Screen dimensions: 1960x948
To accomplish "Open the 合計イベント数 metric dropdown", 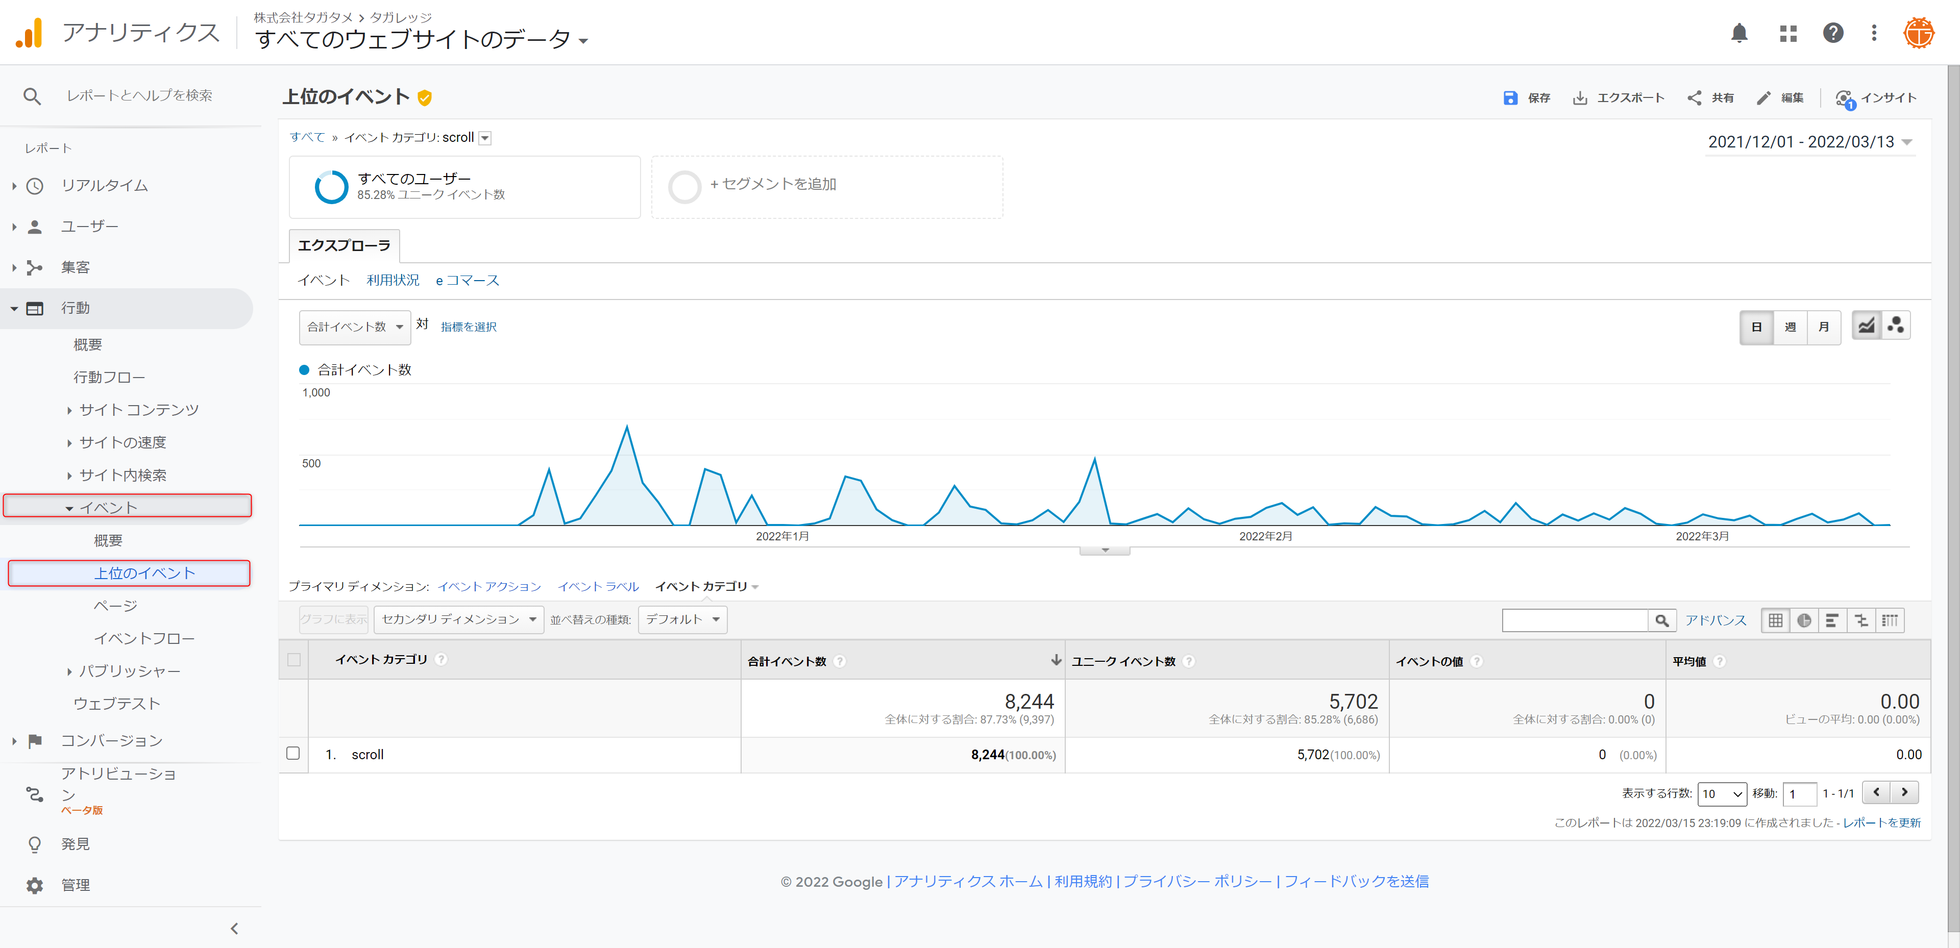I will click(355, 327).
